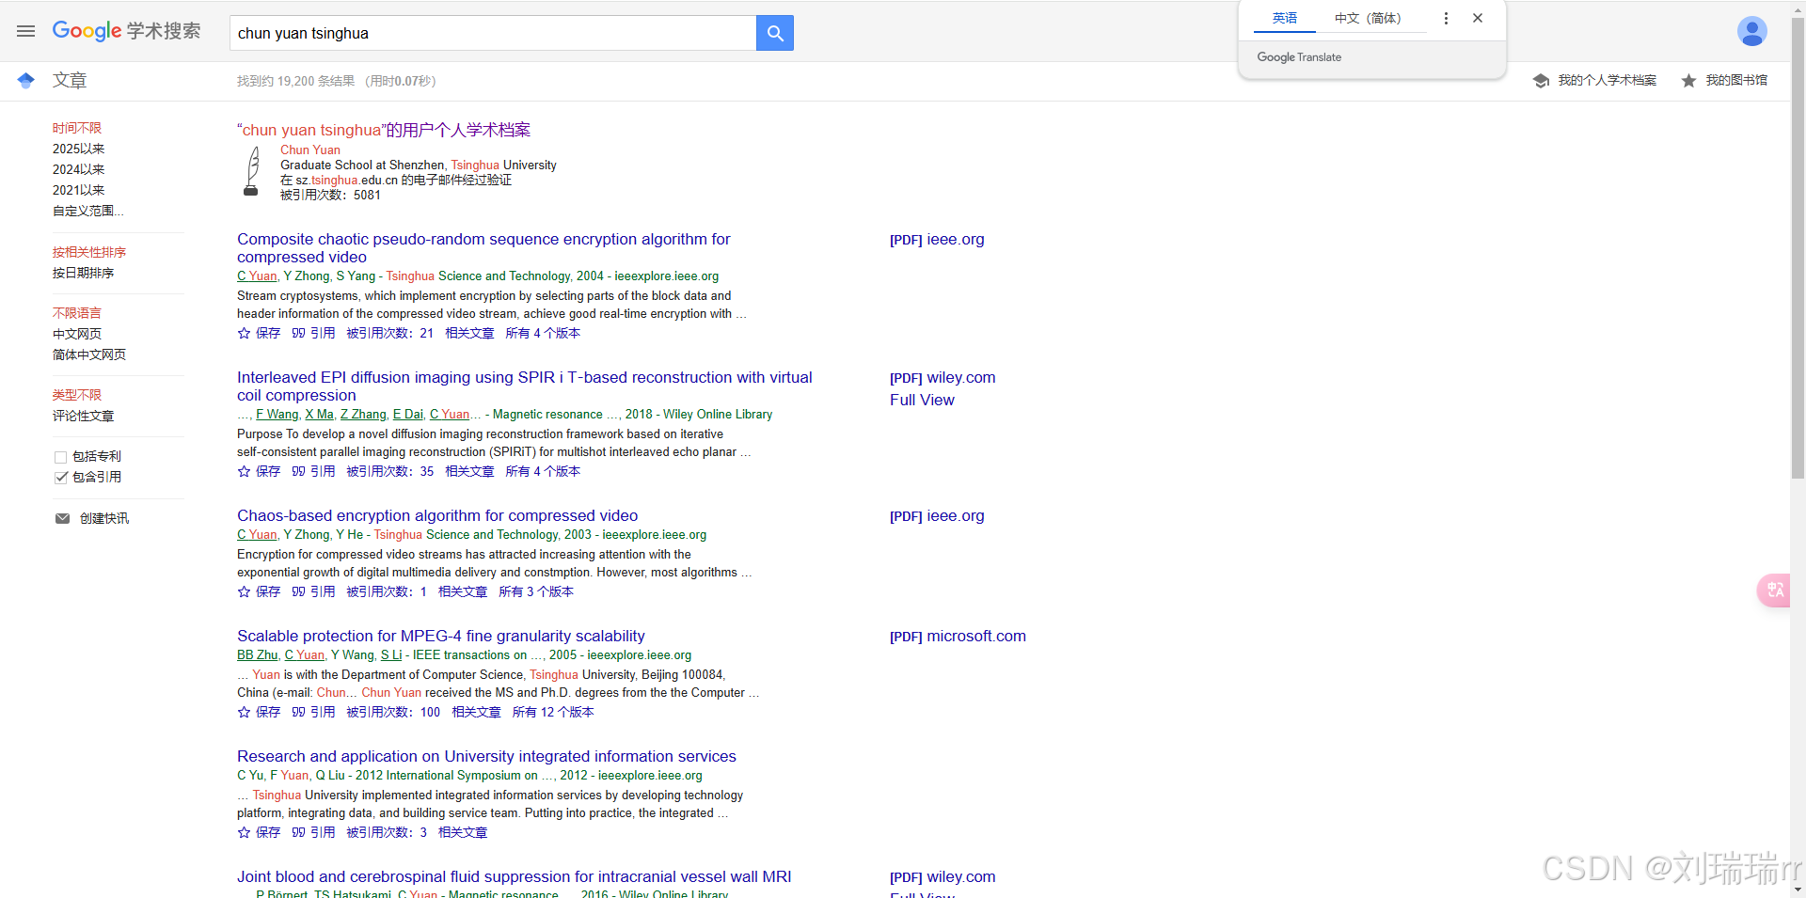Click the Chun Yuan profile quill avatar
Screen dimensions: 1806x898
[x=251, y=171]
